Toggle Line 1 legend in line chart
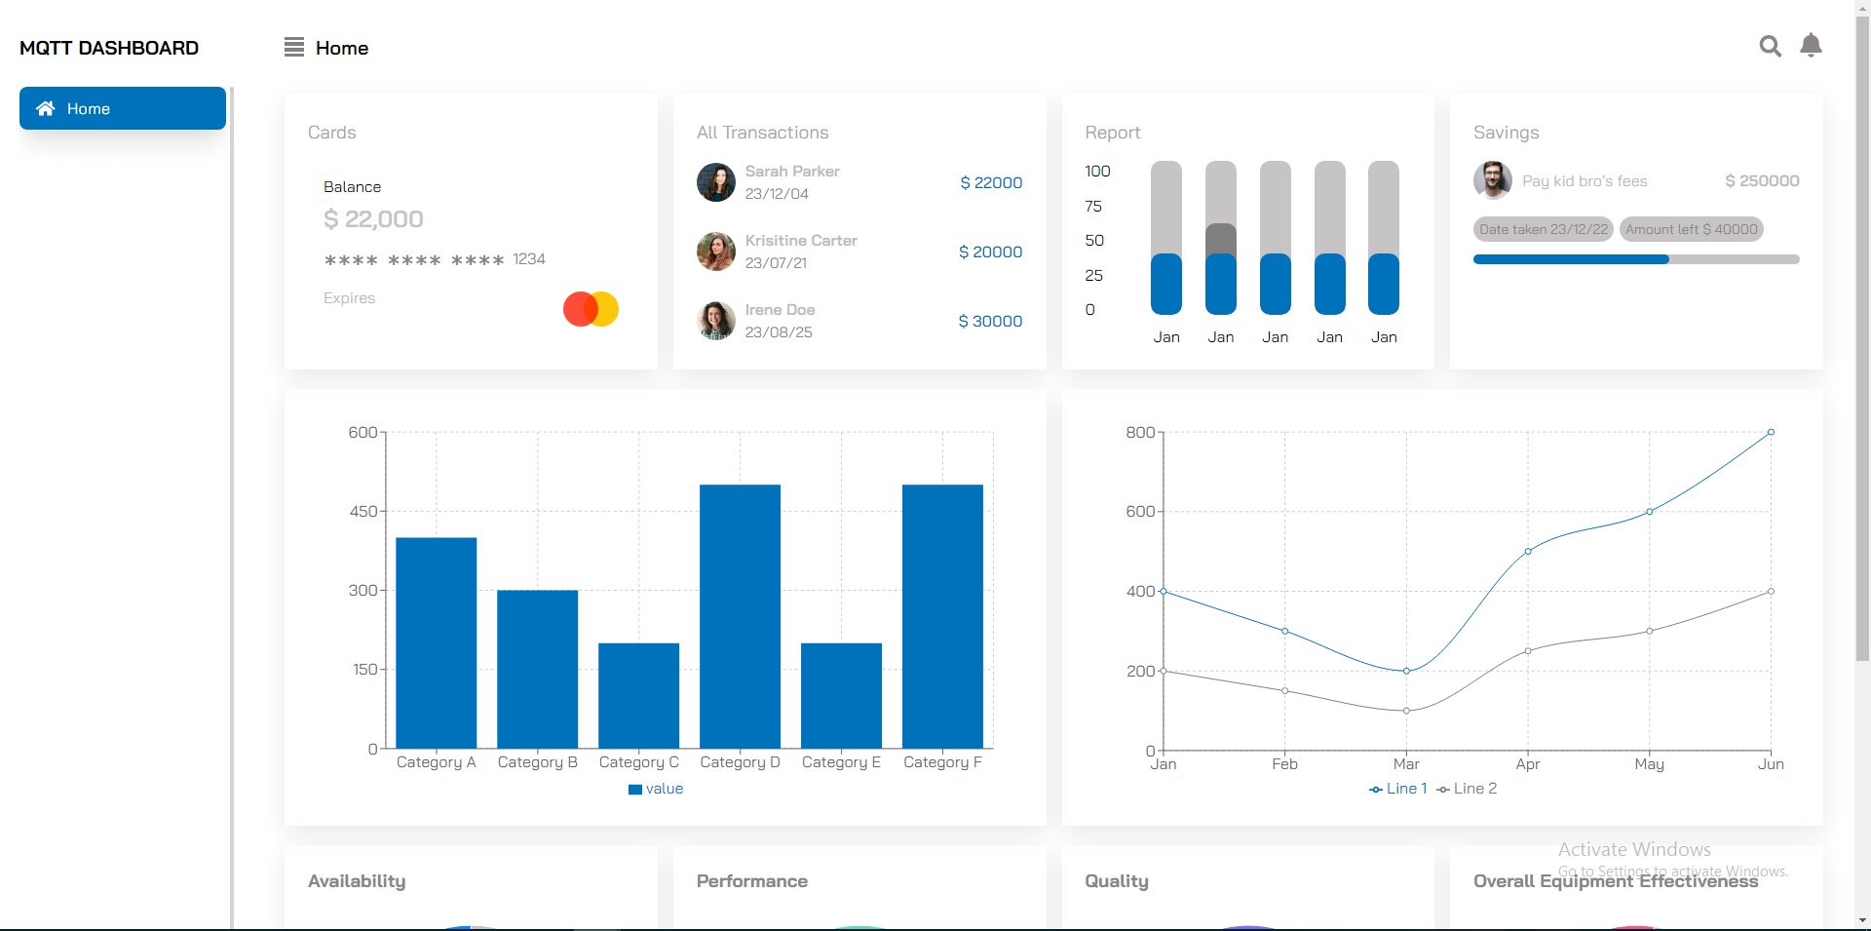Screen dimensions: 1871x931 (x=1397, y=789)
